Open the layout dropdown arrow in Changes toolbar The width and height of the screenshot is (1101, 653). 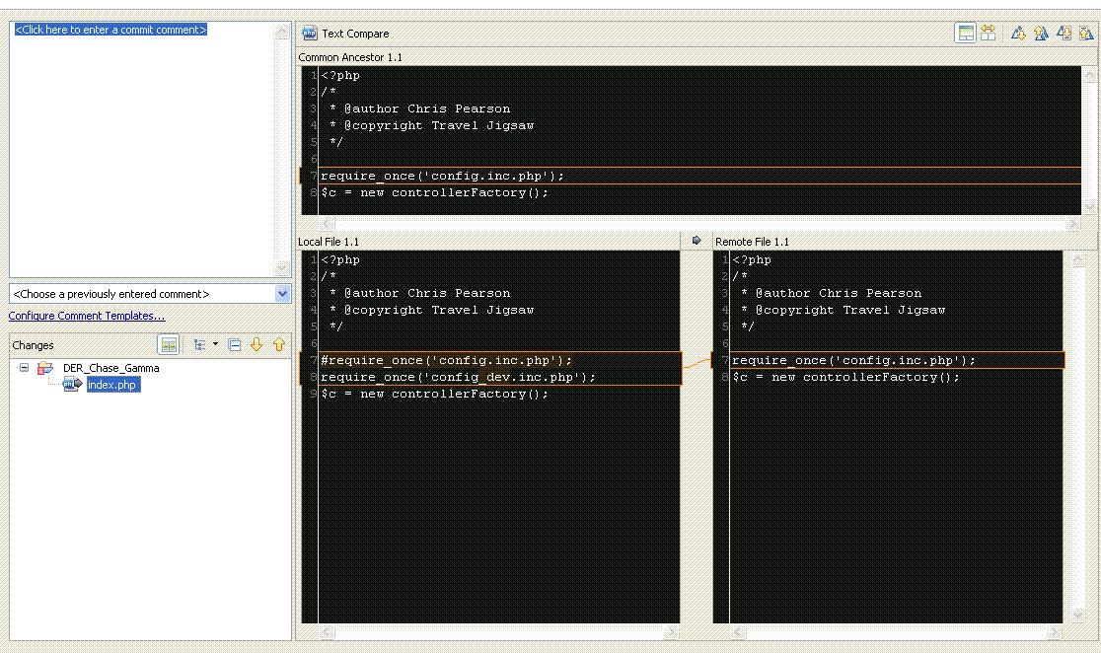coord(216,344)
